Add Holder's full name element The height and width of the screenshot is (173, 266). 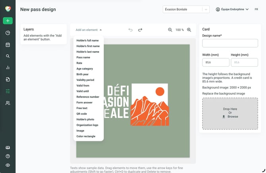point(87,40)
